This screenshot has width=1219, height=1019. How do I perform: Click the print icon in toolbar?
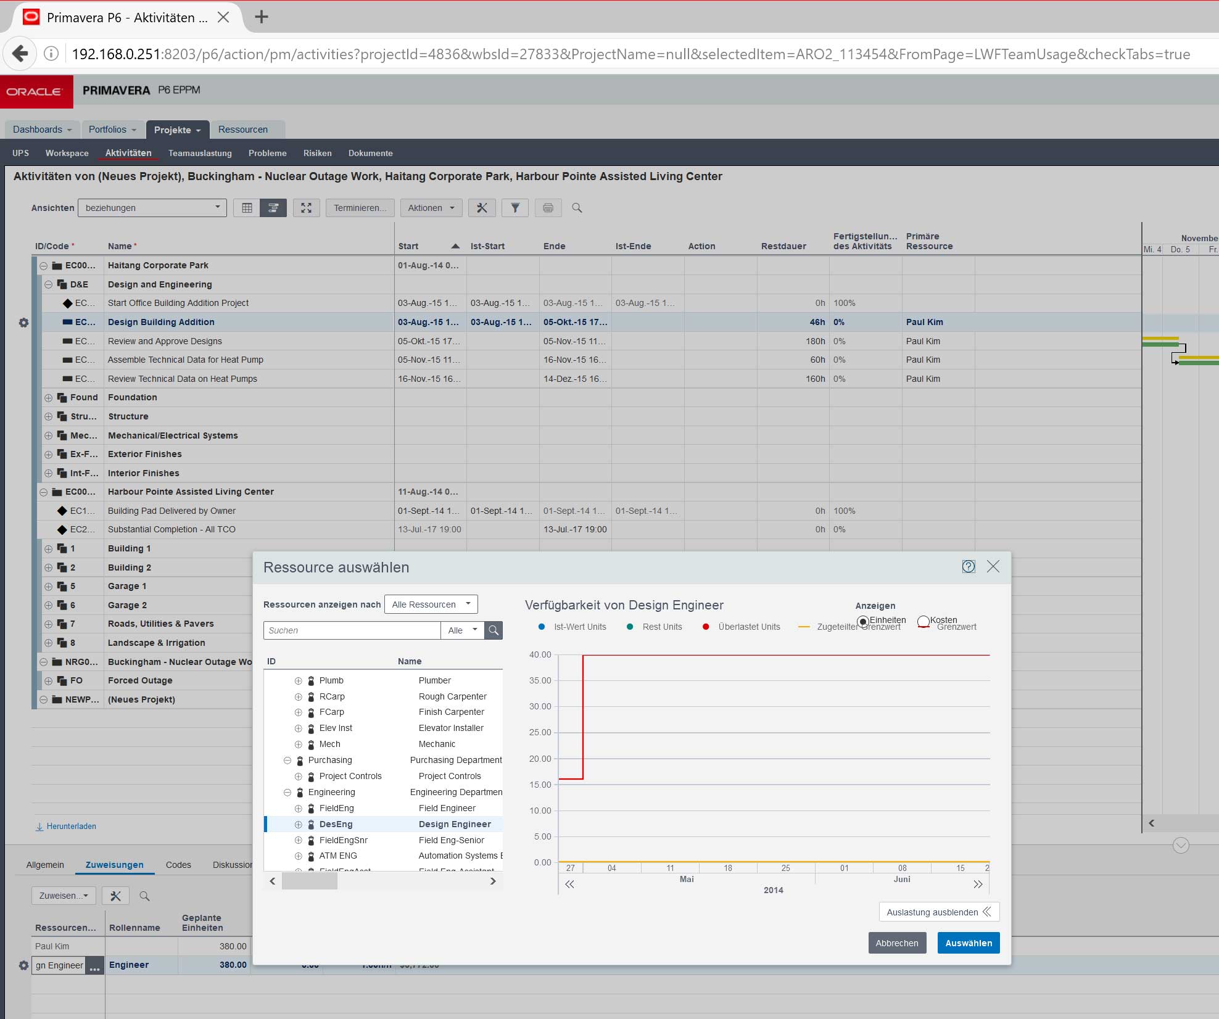[x=548, y=208]
